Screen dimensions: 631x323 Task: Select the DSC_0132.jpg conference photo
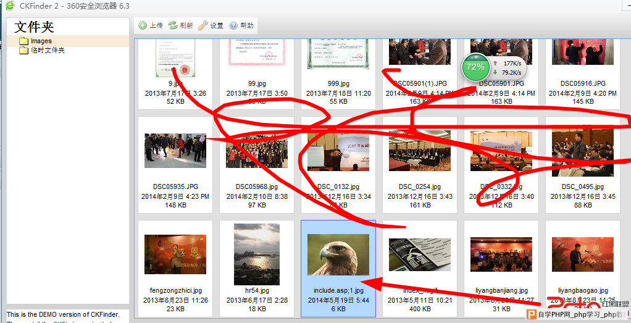point(338,151)
